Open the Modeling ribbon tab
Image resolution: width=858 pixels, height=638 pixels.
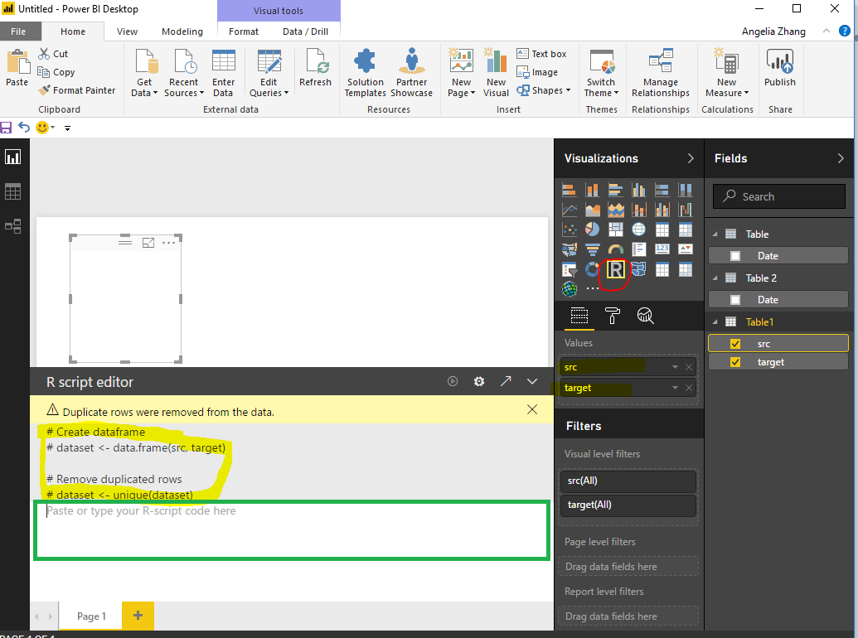point(182,31)
